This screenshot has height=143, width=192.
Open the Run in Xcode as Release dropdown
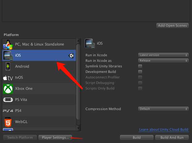pos(163,61)
